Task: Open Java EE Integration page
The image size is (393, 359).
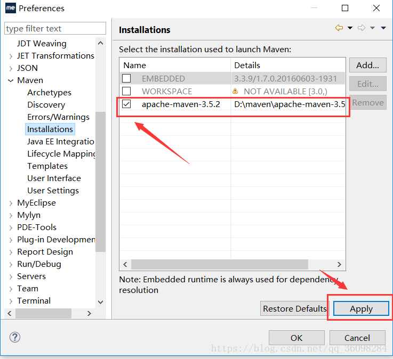Action: click(61, 142)
